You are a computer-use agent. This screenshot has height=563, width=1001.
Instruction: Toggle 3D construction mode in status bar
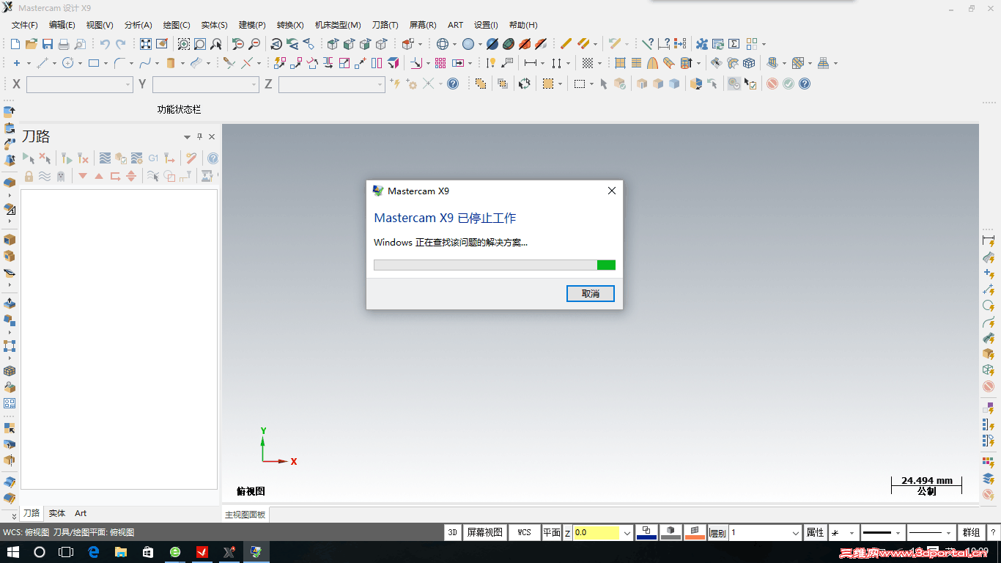[453, 532]
